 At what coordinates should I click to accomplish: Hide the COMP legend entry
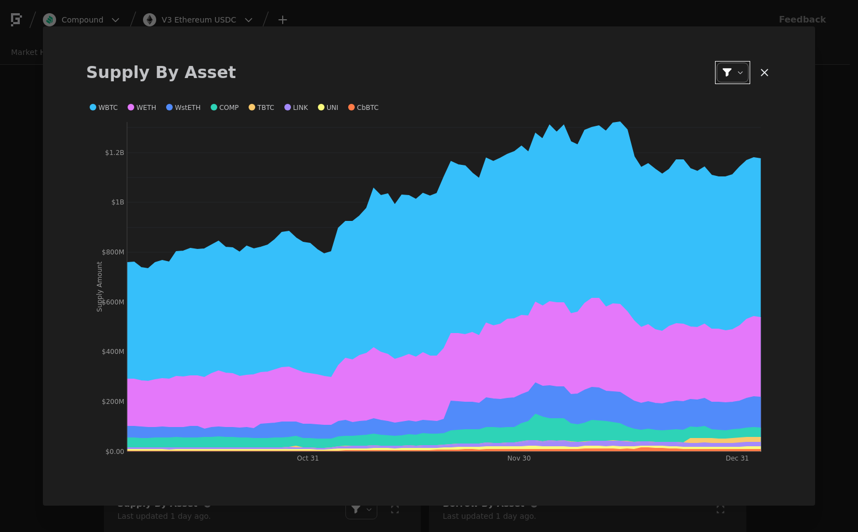tap(225, 108)
